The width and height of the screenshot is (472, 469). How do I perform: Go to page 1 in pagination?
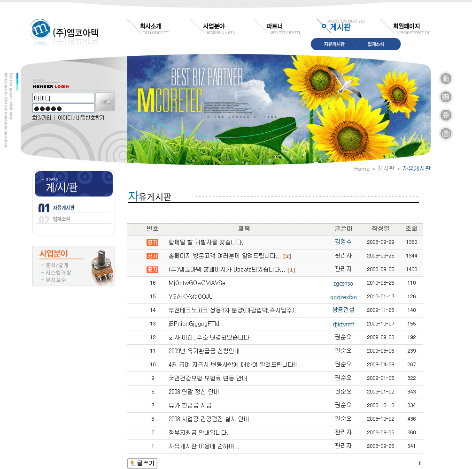[x=419, y=463]
